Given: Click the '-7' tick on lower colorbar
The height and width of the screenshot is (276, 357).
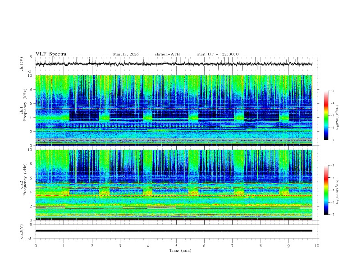Looking at the screenshot, I should coord(333,214).
